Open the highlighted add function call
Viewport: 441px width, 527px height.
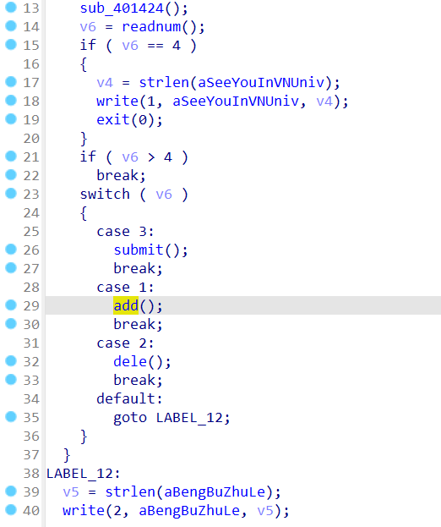126,305
